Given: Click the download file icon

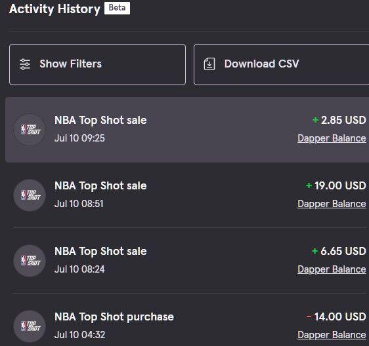Looking at the screenshot, I should pyautogui.click(x=209, y=64).
